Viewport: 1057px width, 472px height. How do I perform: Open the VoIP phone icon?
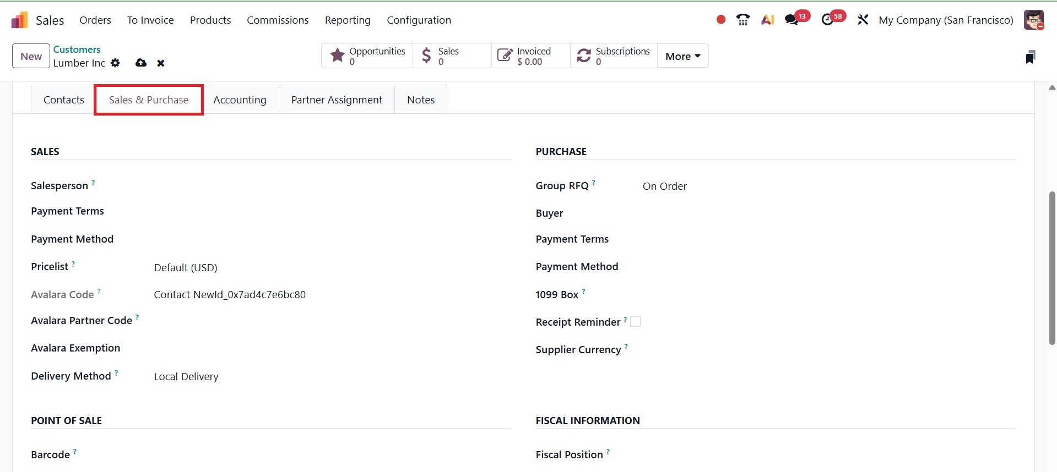(x=743, y=20)
